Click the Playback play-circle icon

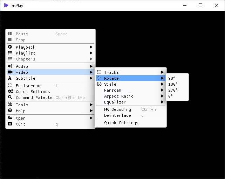tap(10, 47)
